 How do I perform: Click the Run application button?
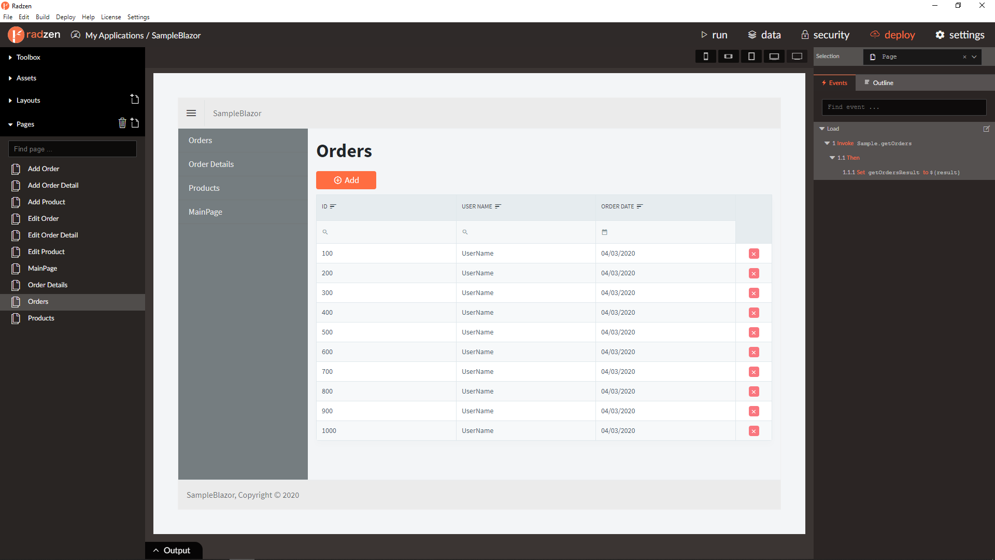tap(714, 35)
